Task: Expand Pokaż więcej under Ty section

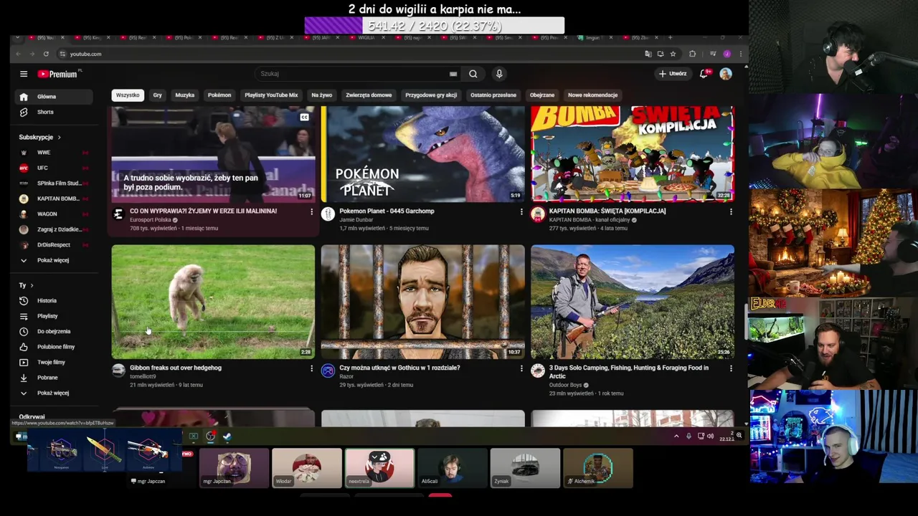Action: [x=55, y=393]
